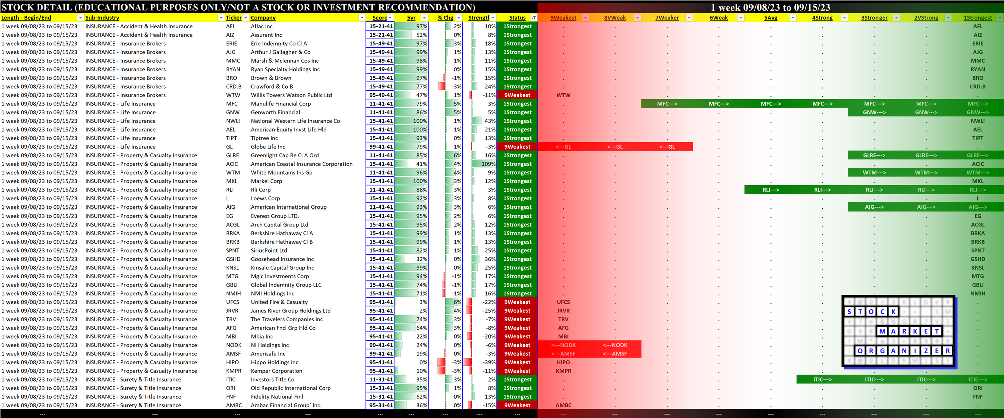
Task: Select the United Fire & Casualty cell
Action: (308, 302)
